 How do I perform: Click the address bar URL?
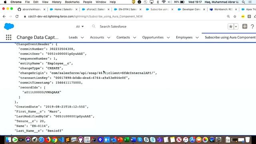pos(85,16)
